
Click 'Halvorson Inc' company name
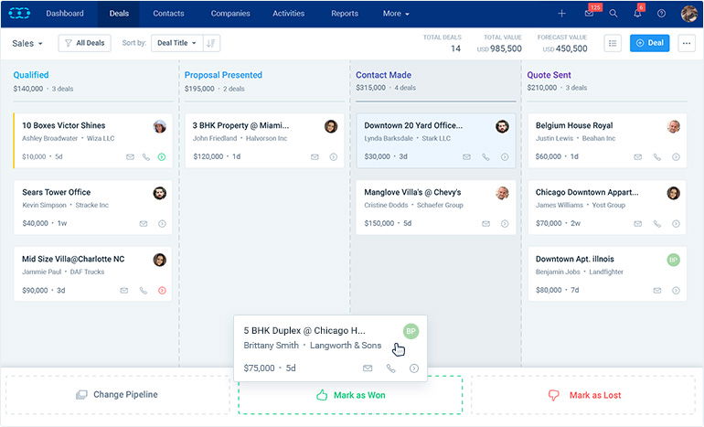[x=266, y=138]
